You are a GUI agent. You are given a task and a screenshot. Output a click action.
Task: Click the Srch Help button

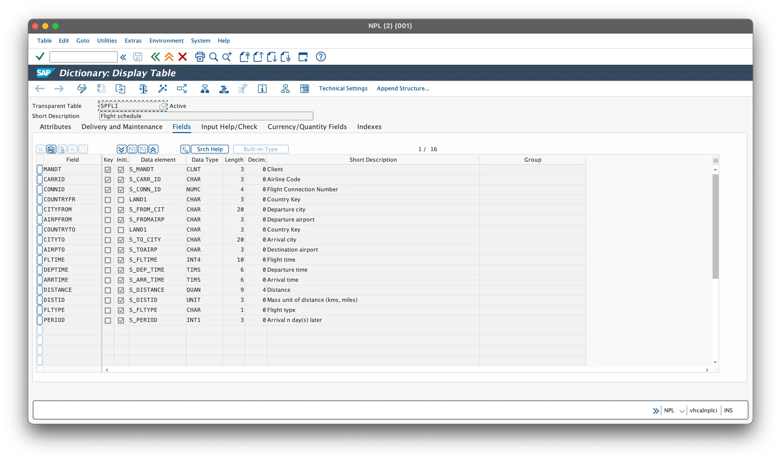[210, 149]
